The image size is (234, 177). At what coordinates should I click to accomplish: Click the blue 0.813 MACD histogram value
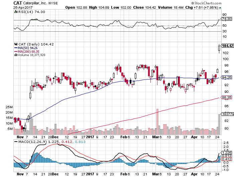coord(80,142)
